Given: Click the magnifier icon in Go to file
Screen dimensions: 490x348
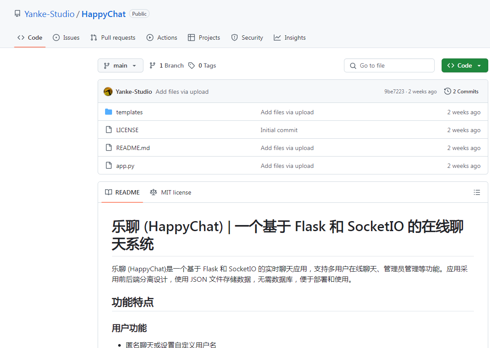Looking at the screenshot, I should click(x=353, y=66).
